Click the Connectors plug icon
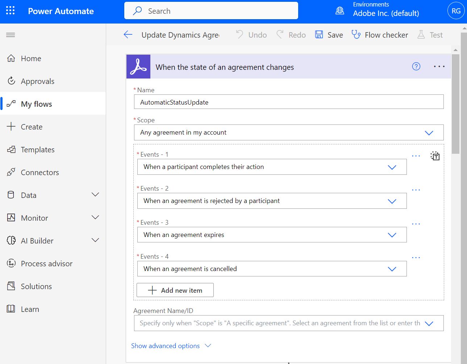The height and width of the screenshot is (364, 467). click(11, 172)
